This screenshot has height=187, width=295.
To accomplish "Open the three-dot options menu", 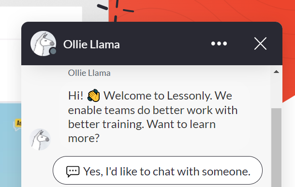I will (219, 43).
